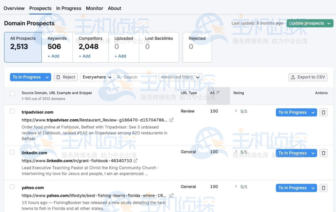Select the Rejected card
The image size is (336, 212).
(197, 47)
